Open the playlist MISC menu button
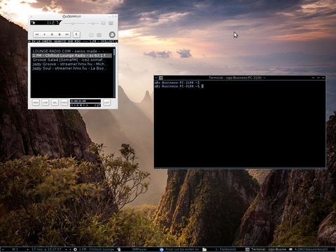 (x=64, y=102)
